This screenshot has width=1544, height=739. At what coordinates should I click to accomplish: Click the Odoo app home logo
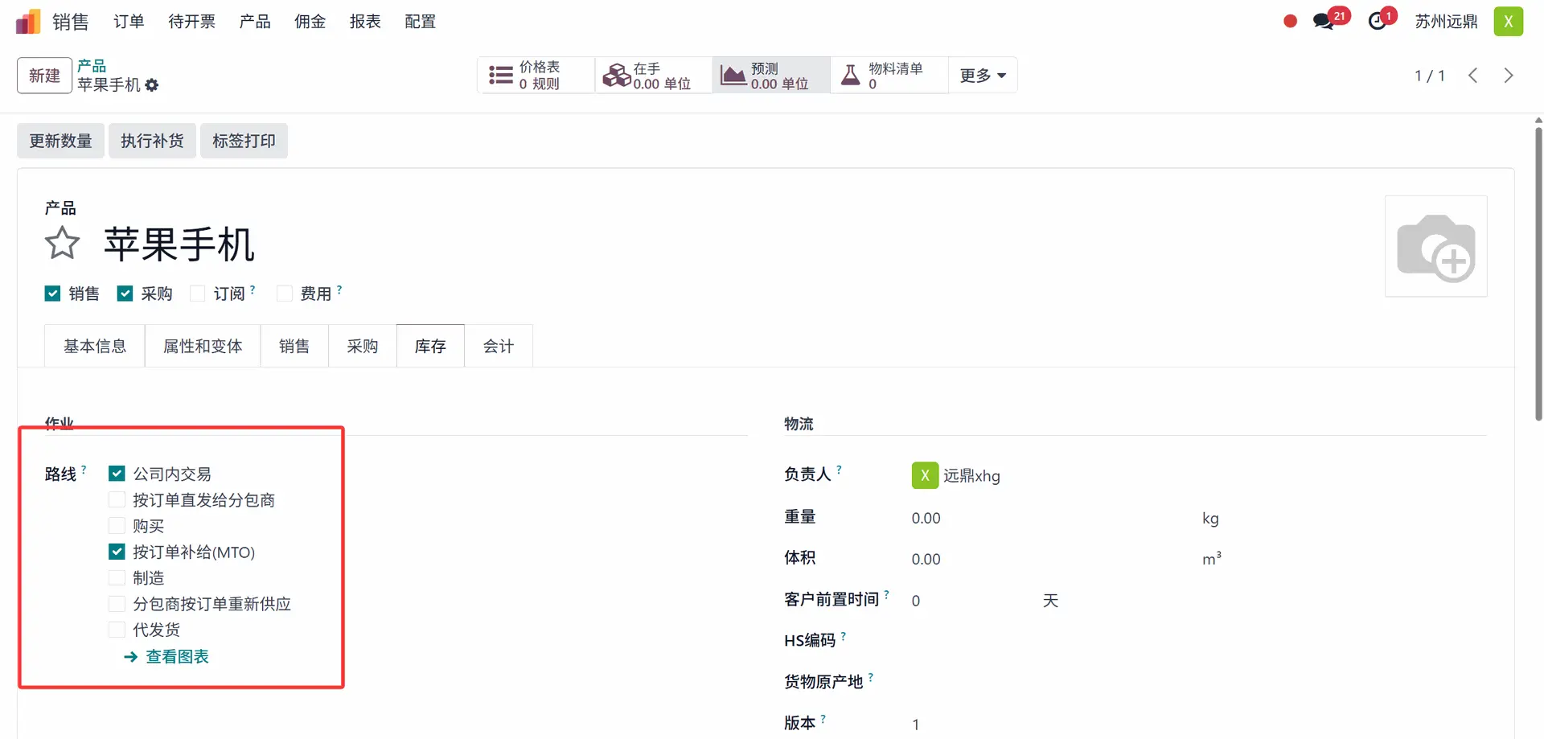tap(27, 22)
